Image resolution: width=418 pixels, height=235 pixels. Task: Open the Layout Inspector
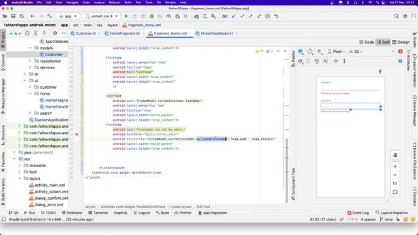[x=392, y=213]
